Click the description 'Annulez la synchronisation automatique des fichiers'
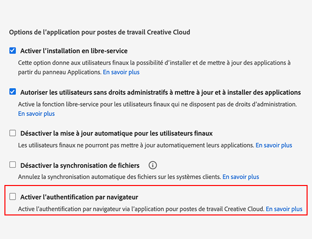The image size is (312, 239). tap(120, 177)
